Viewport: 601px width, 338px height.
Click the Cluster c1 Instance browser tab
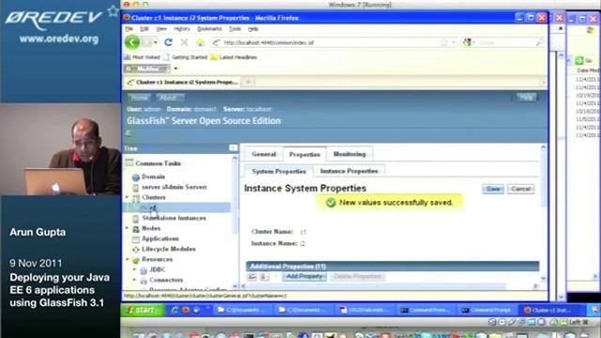183,82
